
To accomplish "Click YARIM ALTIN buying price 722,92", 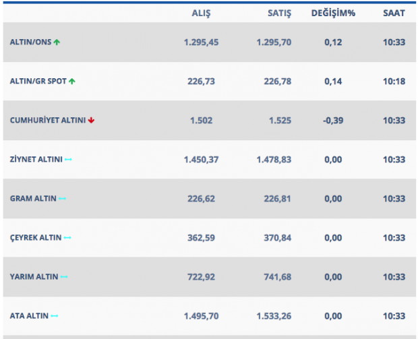I will point(201,276).
